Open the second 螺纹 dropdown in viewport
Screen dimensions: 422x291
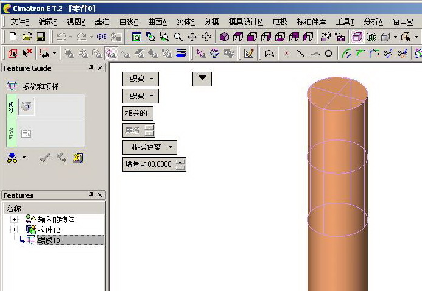click(141, 96)
